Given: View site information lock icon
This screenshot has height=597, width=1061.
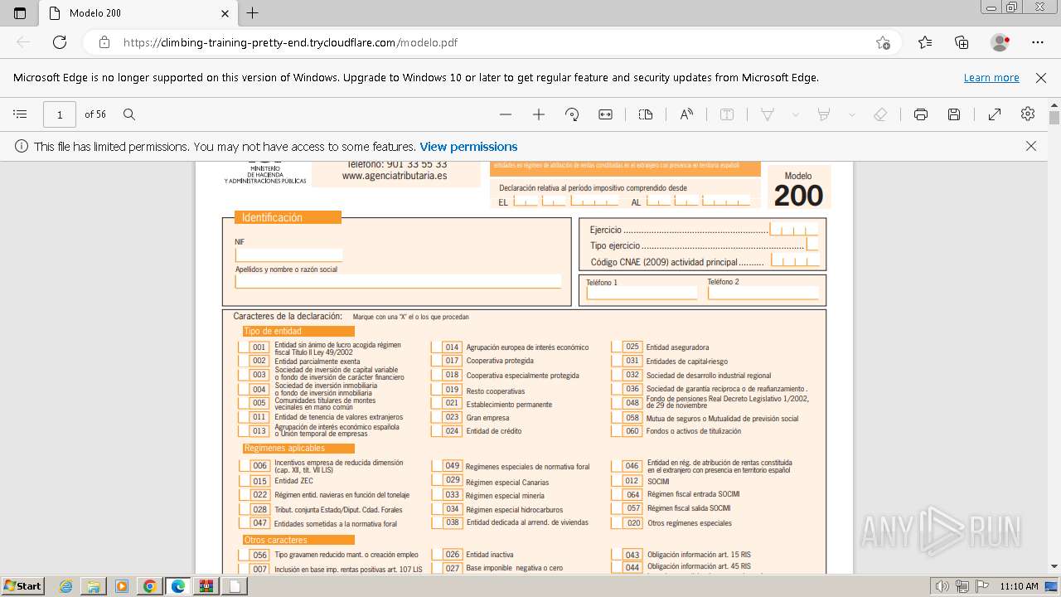Looking at the screenshot, I should point(104,42).
